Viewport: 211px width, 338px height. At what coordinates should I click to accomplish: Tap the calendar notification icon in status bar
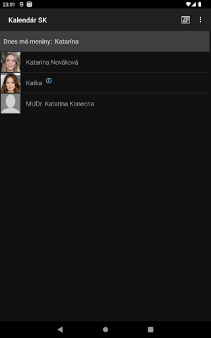click(29, 4)
